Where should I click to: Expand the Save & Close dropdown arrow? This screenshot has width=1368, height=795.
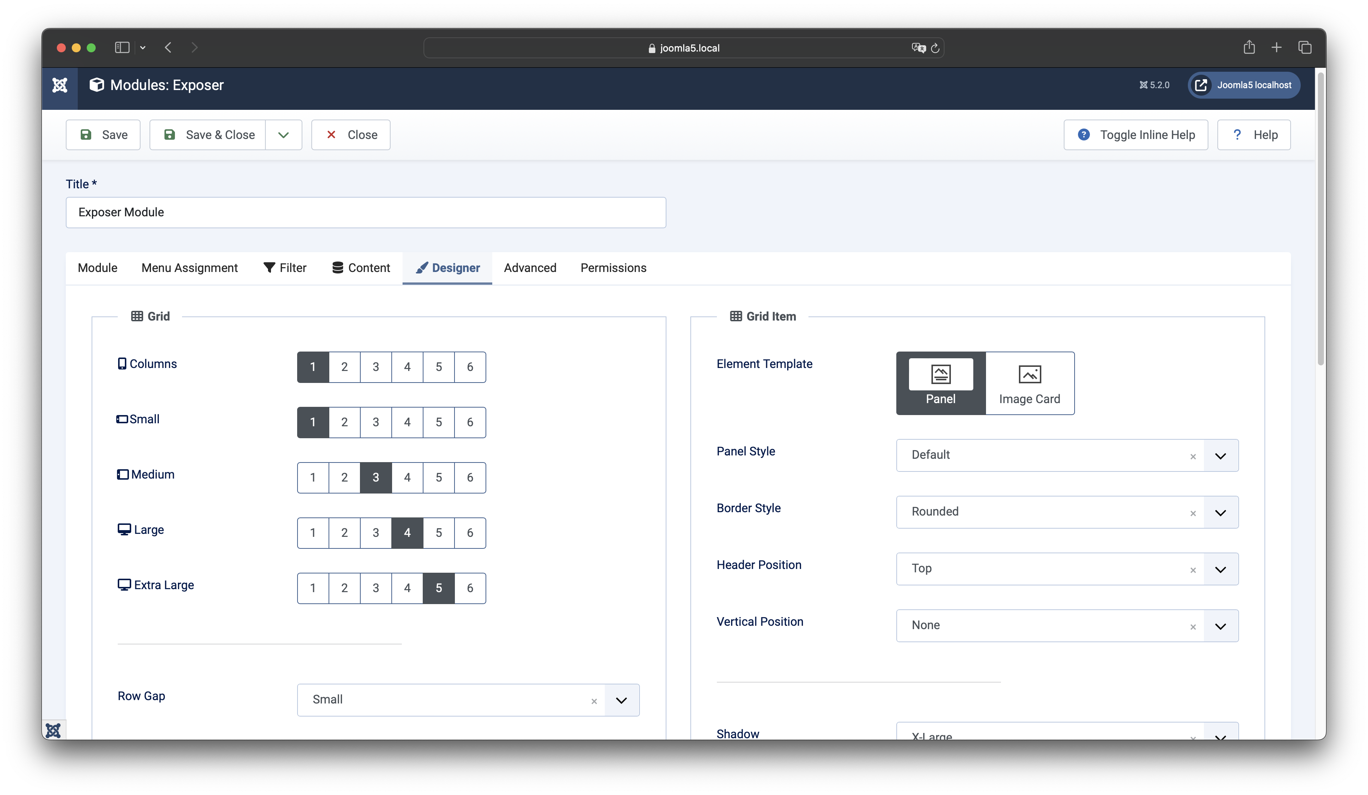(283, 134)
